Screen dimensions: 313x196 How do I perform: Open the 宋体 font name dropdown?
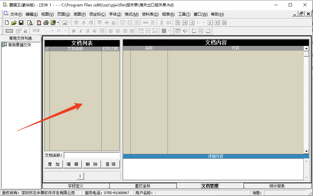[x=52, y=31]
